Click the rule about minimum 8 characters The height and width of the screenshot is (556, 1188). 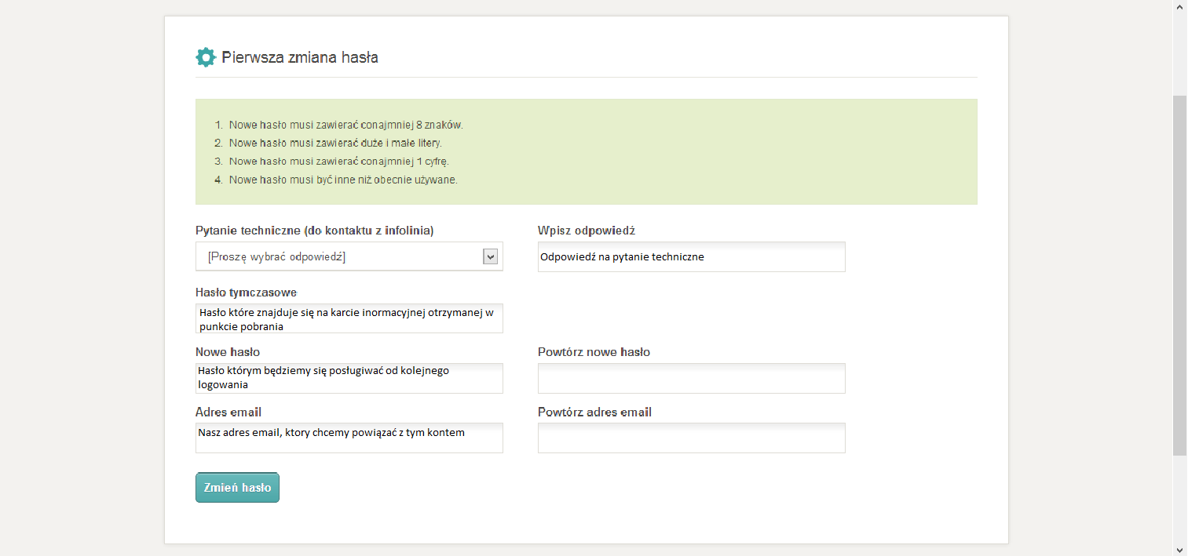click(x=345, y=125)
